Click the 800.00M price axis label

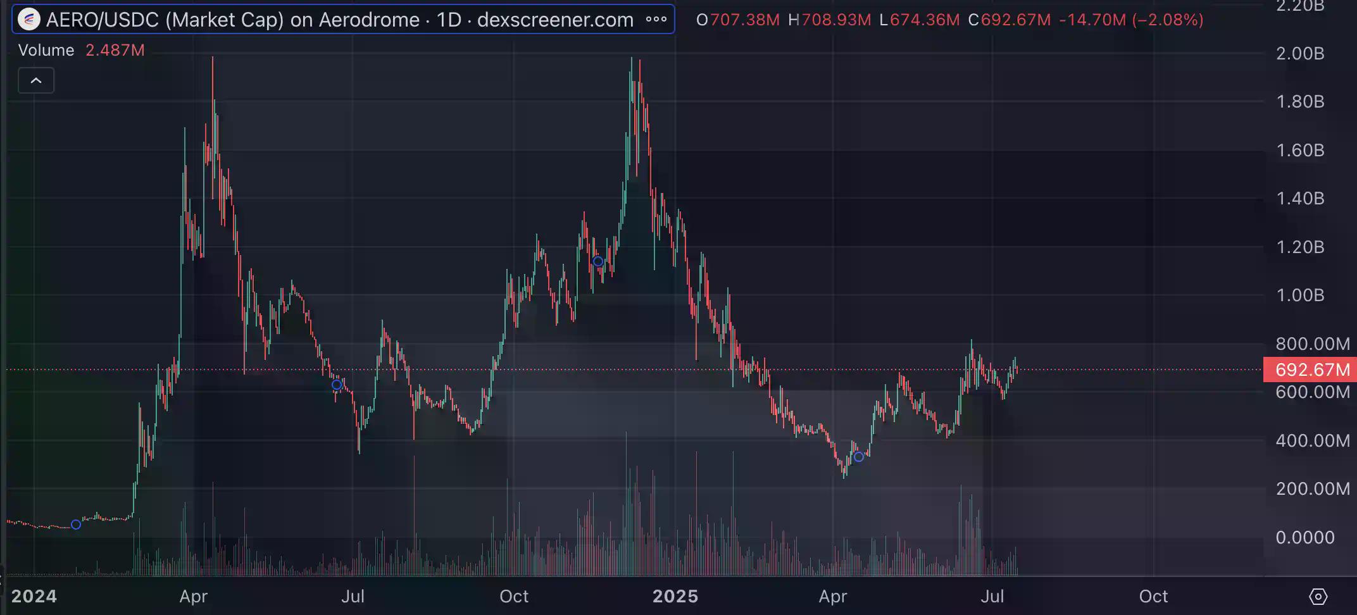1313,344
